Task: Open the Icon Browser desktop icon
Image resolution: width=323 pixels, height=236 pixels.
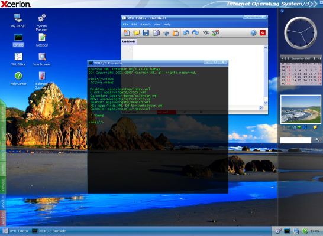Action: click(42, 60)
